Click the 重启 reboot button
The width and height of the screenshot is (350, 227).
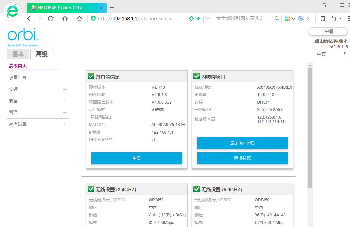[x=137, y=158]
